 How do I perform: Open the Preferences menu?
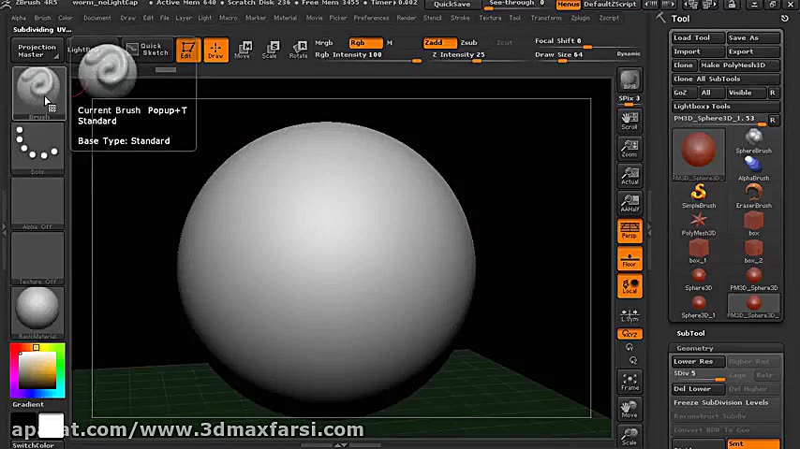[371, 18]
